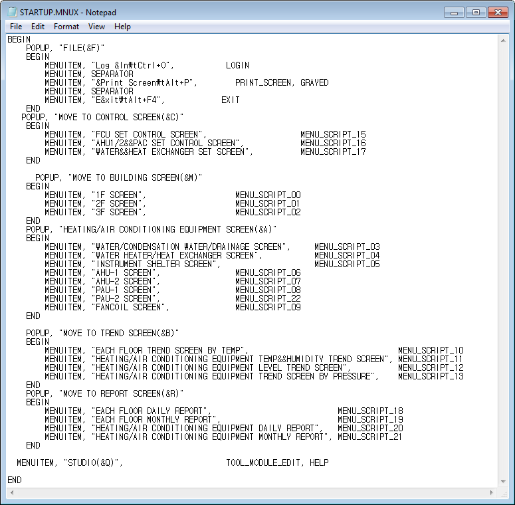Image resolution: width=515 pixels, height=505 pixels.
Task: Click the "STUDIO(&Q)" text
Action: pos(91,463)
